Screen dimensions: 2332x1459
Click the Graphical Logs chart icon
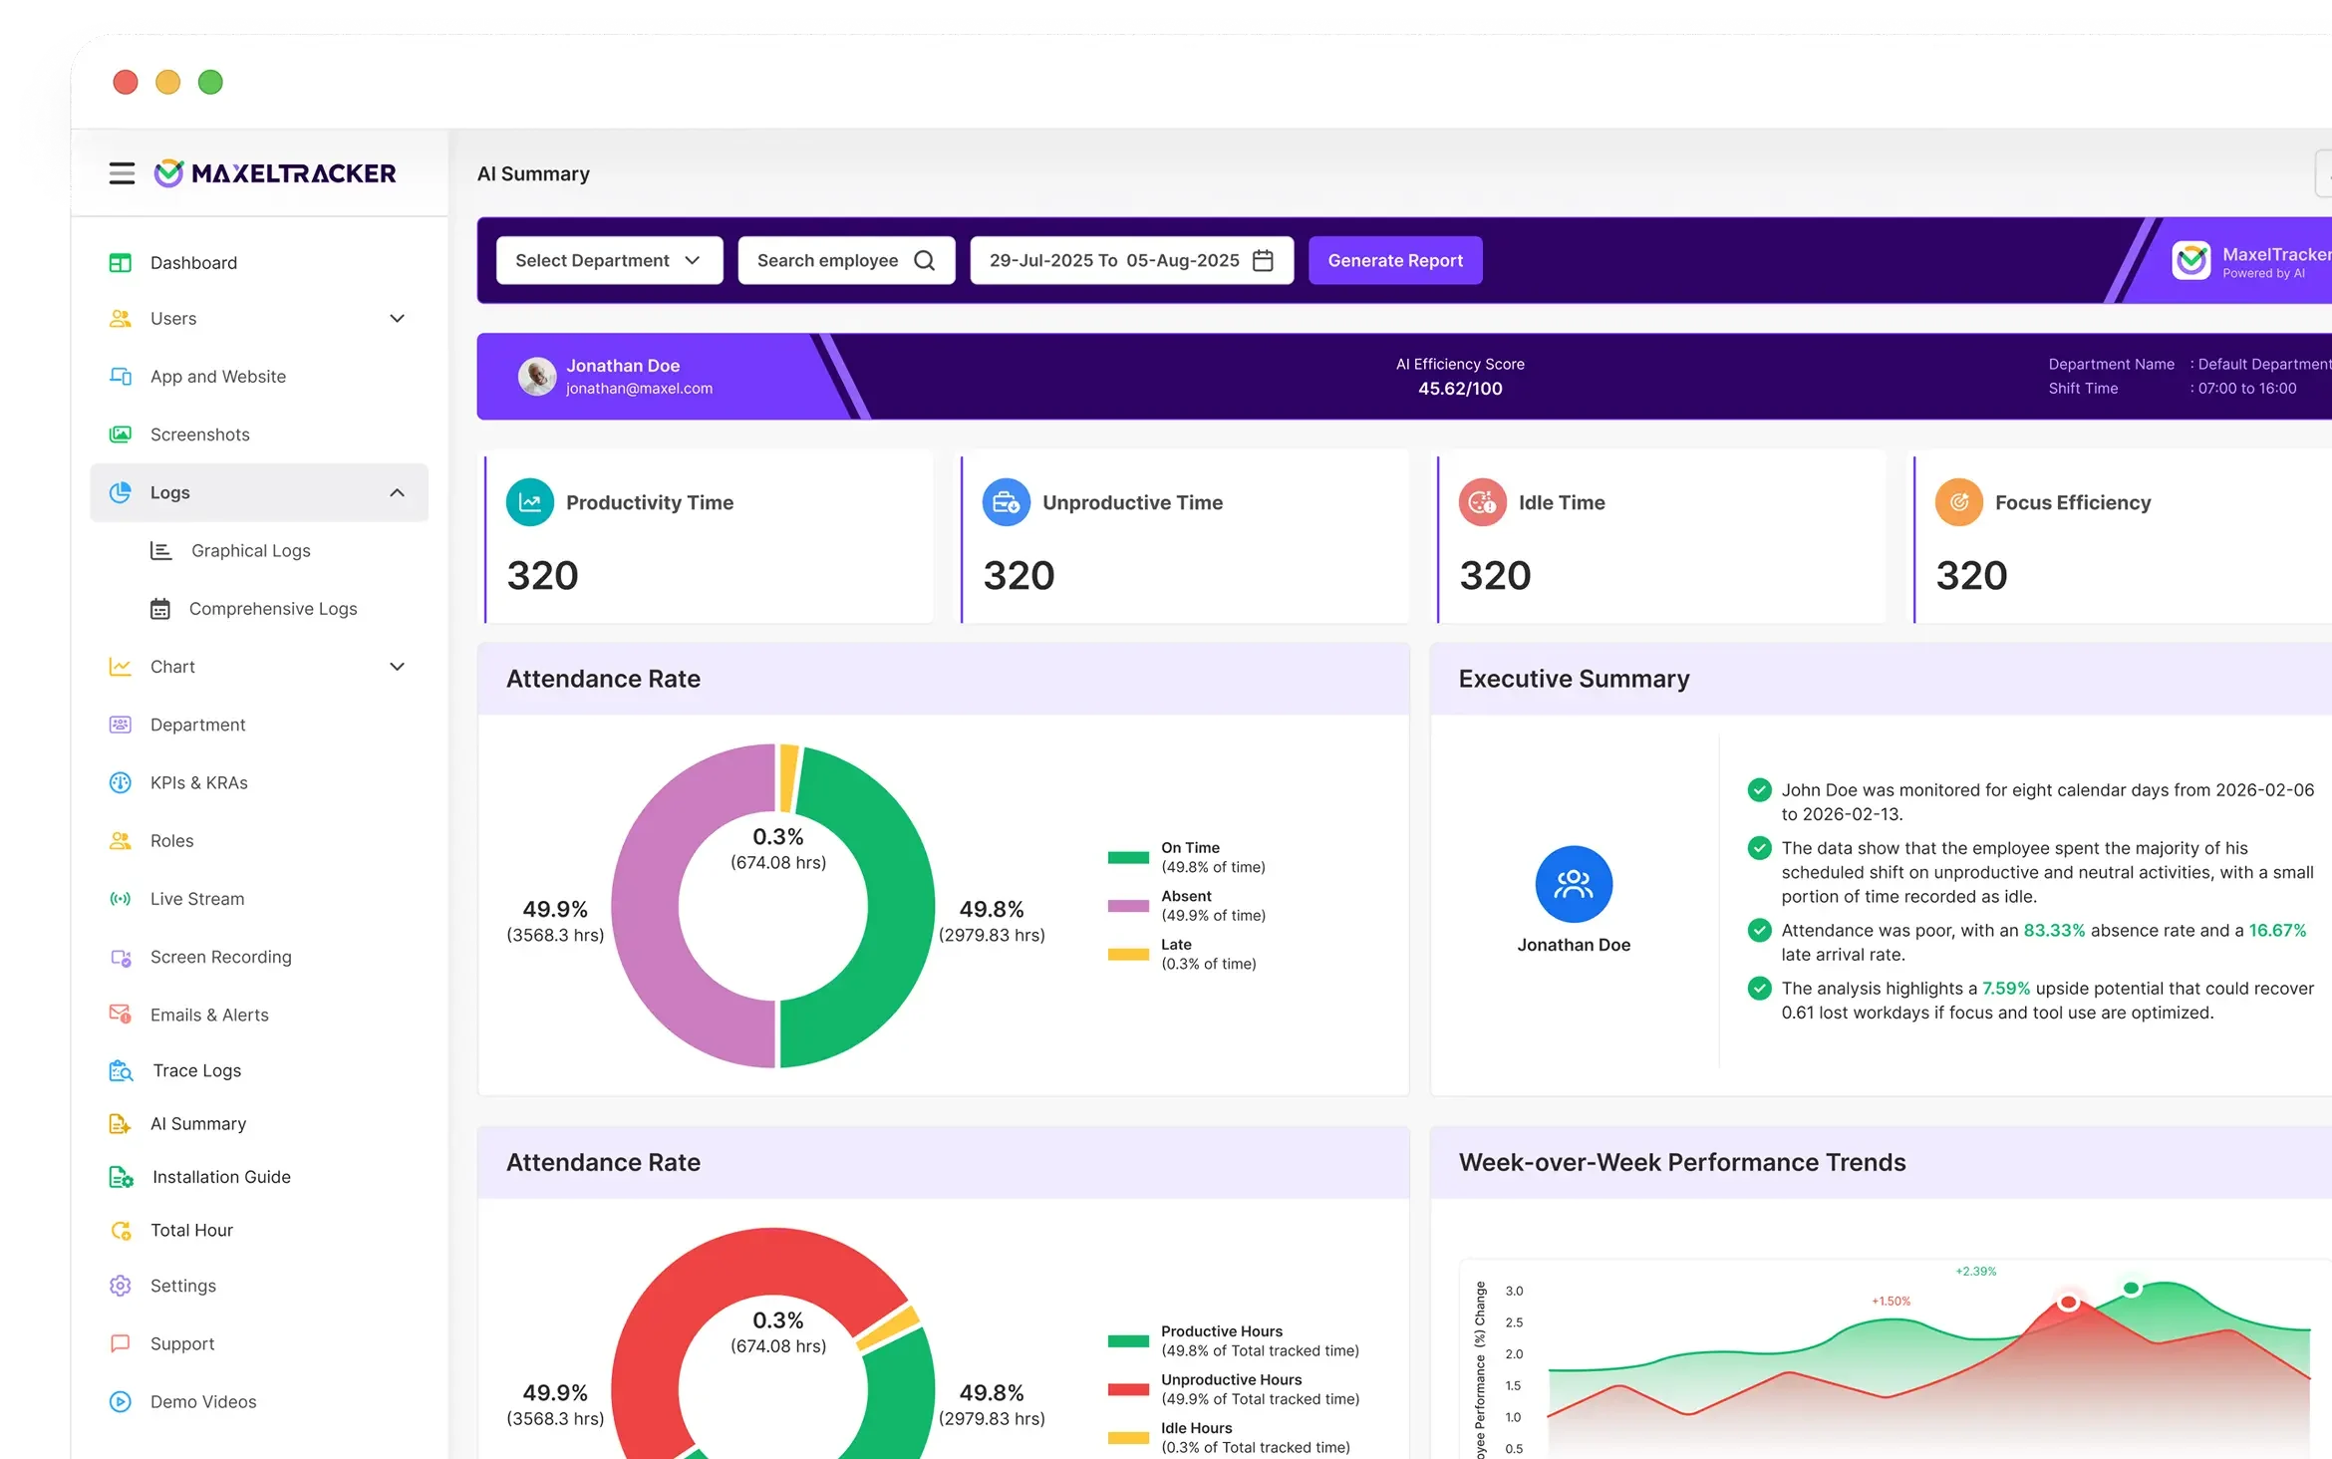click(160, 551)
